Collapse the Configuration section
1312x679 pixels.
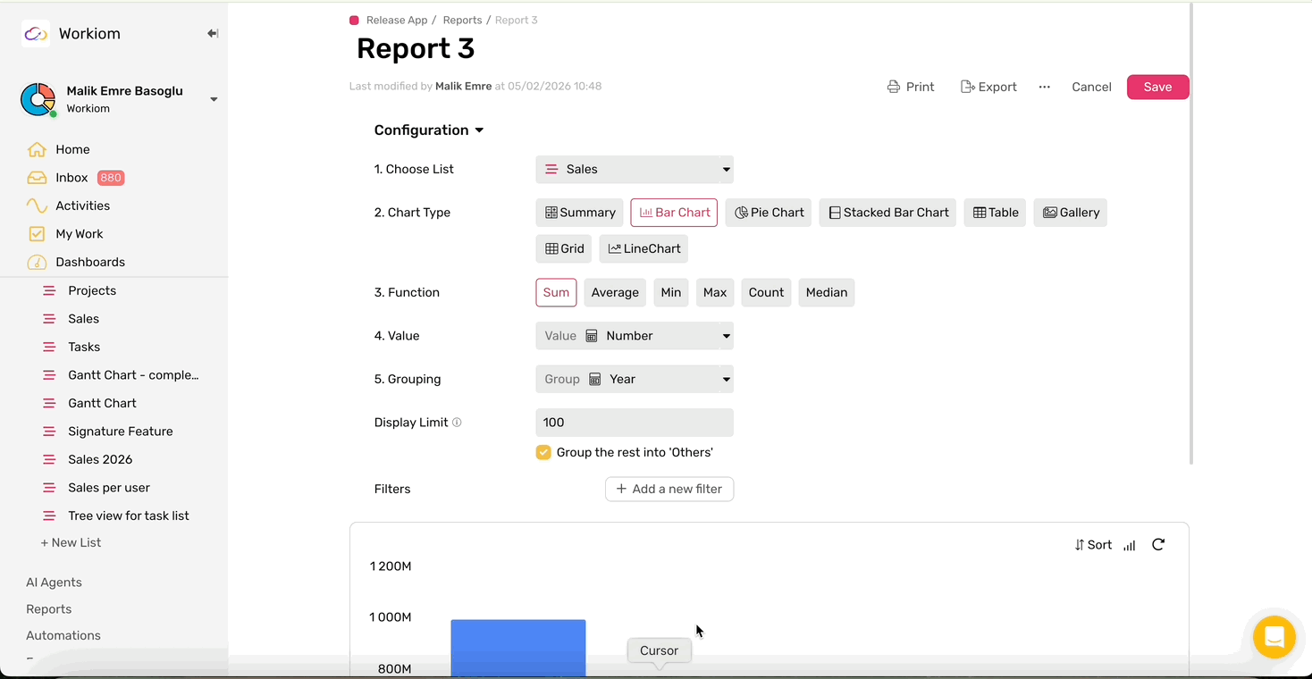click(x=429, y=130)
